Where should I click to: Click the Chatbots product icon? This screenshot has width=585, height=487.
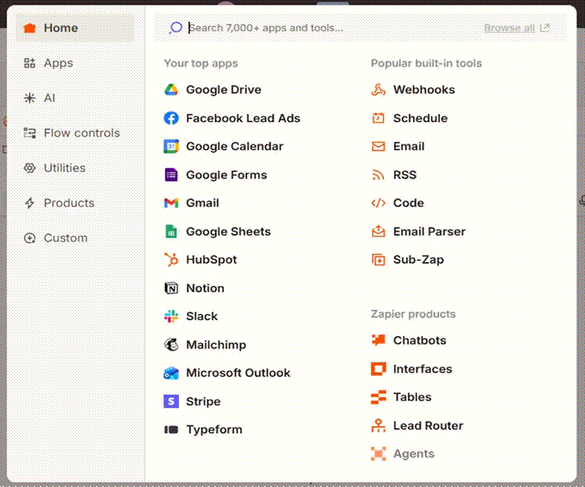click(379, 340)
